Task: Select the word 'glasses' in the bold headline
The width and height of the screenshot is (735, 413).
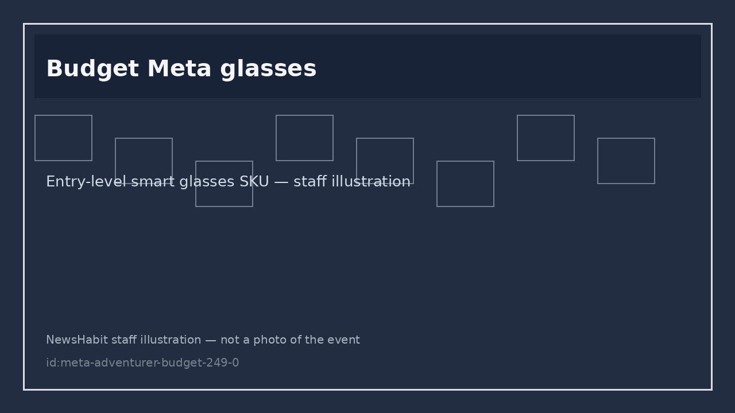Action: point(268,69)
